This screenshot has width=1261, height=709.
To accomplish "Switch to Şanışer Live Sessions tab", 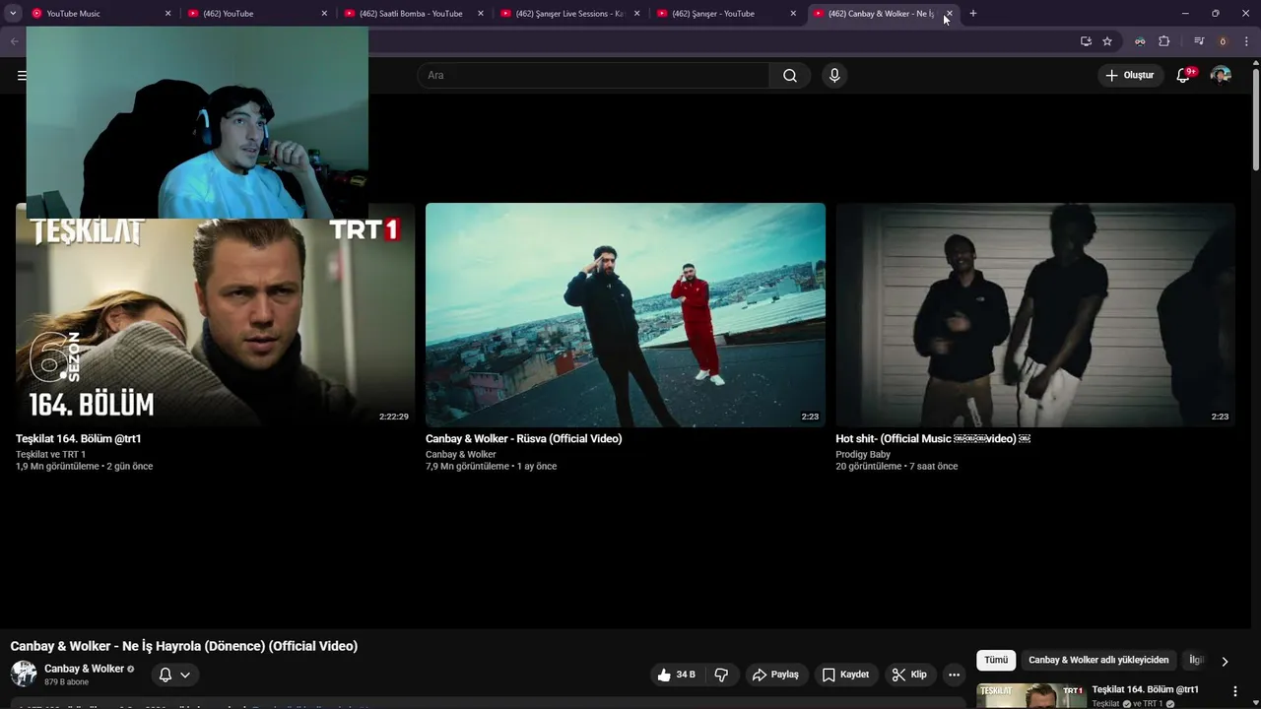I will pos(569,14).
